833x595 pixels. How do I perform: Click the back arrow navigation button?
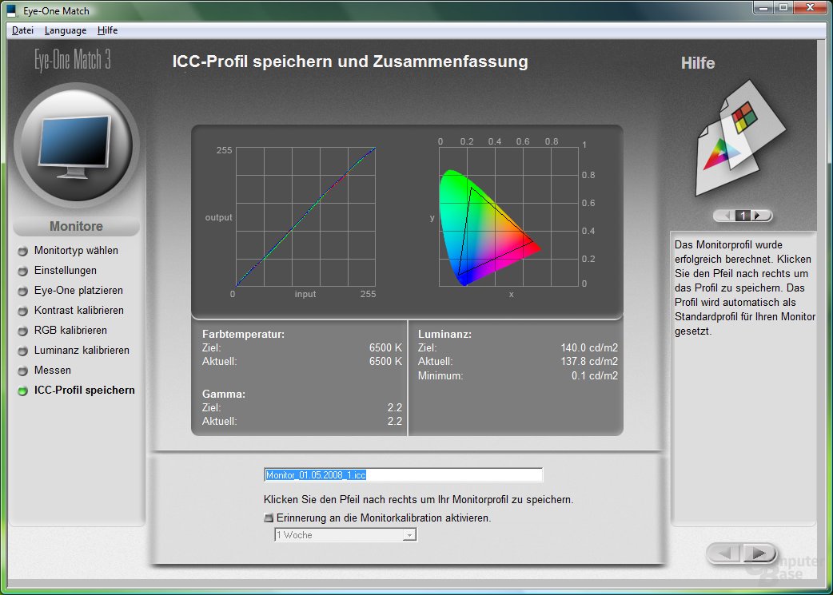tap(724, 553)
